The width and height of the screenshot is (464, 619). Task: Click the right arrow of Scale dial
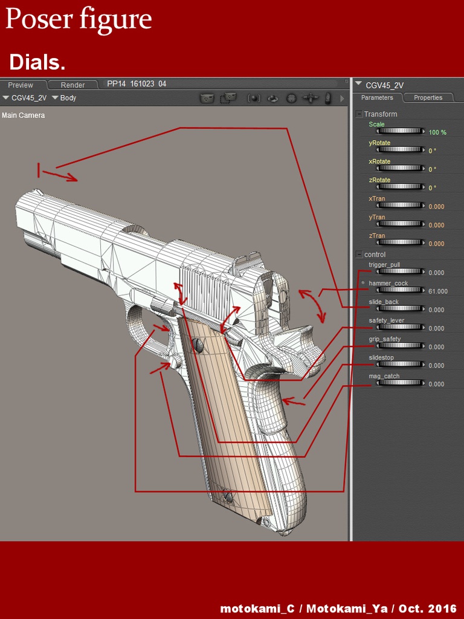tap(424, 131)
